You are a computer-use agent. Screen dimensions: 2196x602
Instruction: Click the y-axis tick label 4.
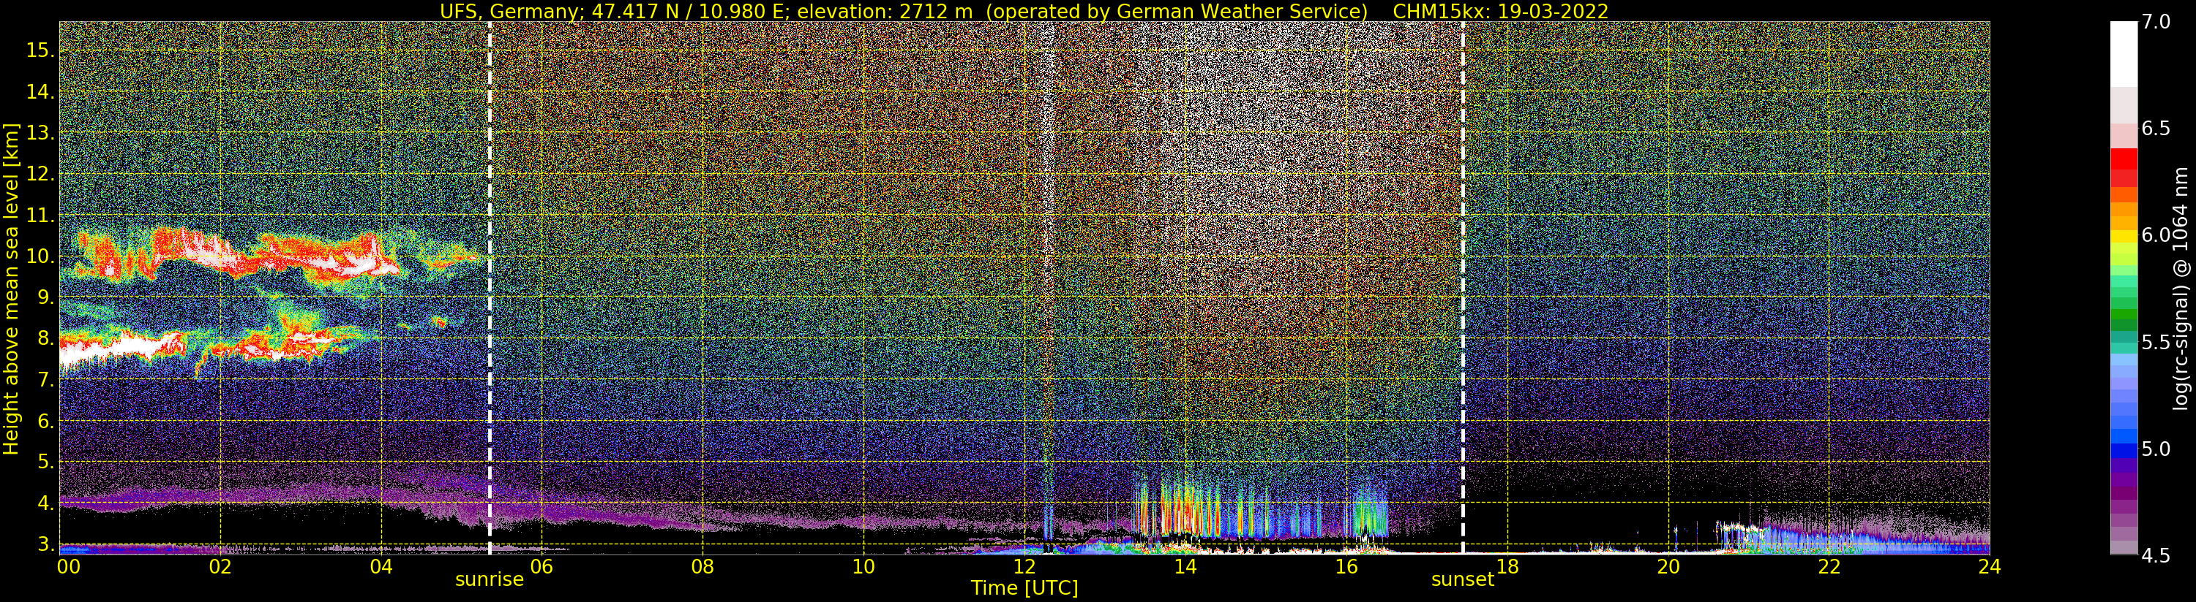[46, 503]
